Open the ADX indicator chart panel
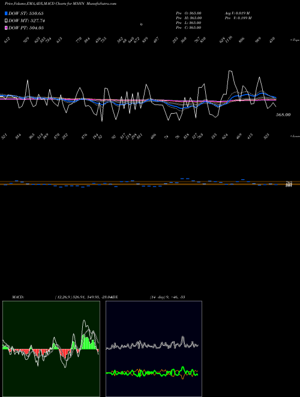The height and width of the screenshot is (397, 300). pyautogui.click(x=154, y=349)
